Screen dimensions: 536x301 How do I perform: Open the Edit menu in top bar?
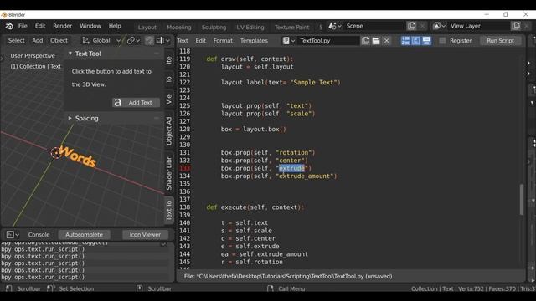pyautogui.click(x=40, y=26)
